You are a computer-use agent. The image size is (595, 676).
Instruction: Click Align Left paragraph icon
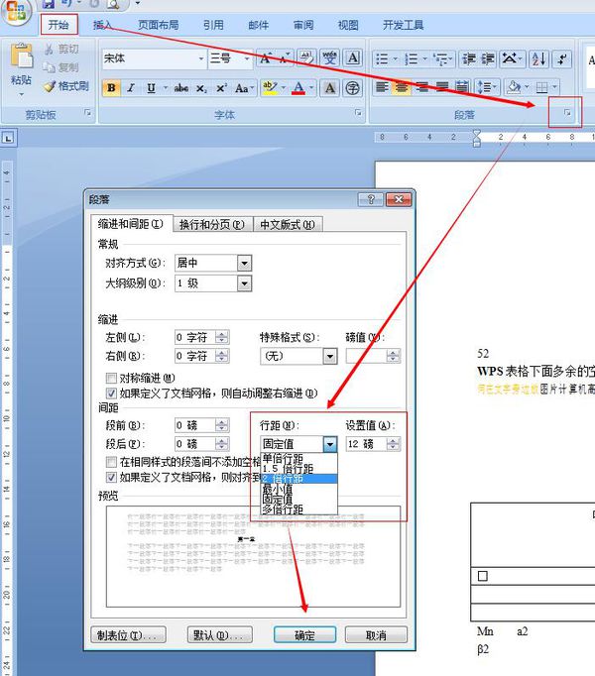pos(382,87)
